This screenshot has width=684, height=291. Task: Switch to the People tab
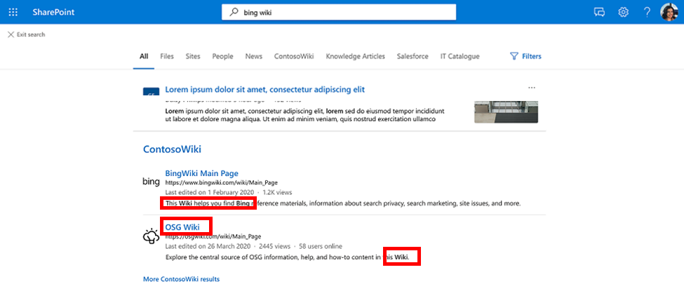click(x=222, y=56)
